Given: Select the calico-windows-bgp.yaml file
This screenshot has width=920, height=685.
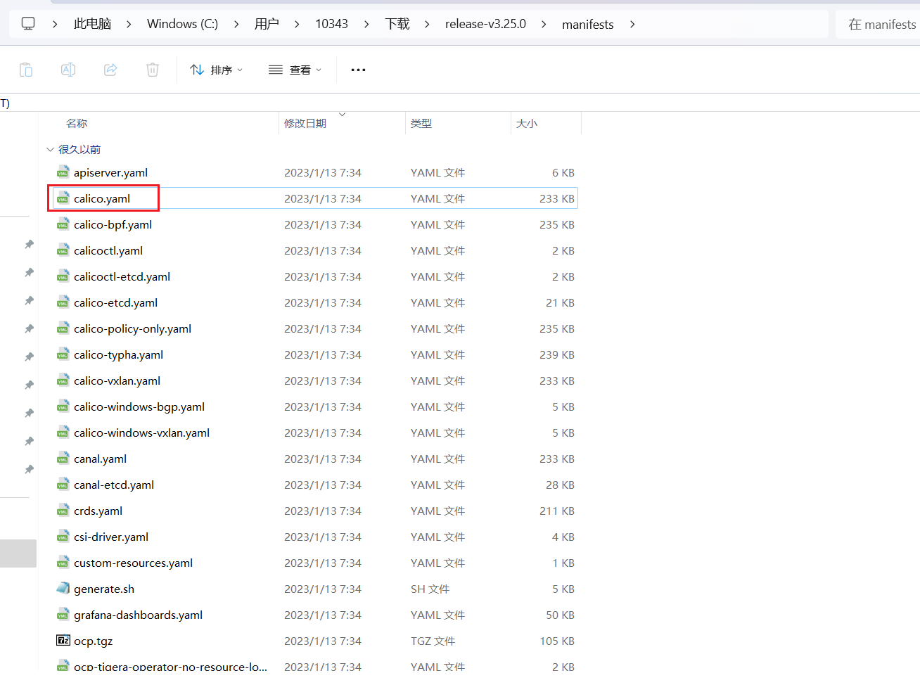Looking at the screenshot, I should click(315, 406).
